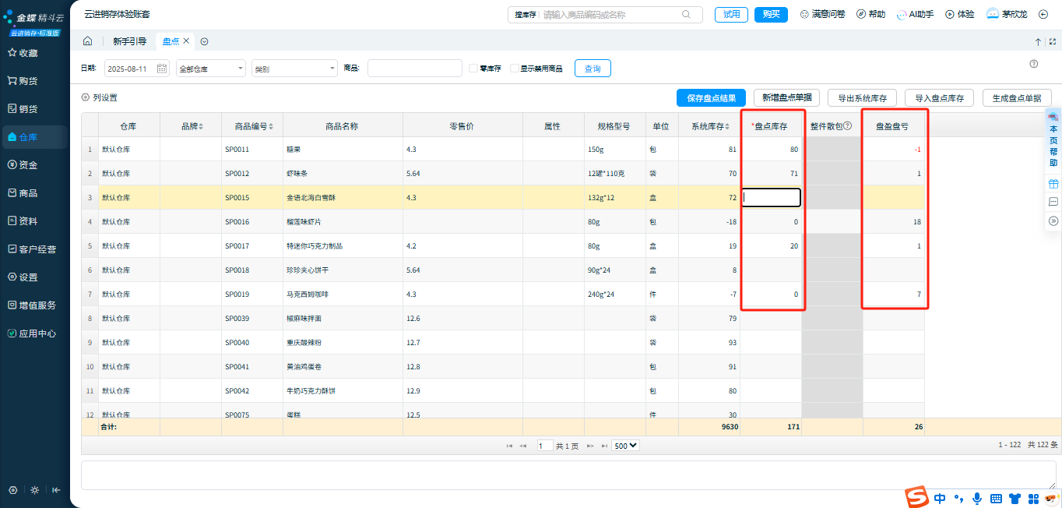This screenshot has height=508, width=1062.
Task: Click the 试用 trial button
Action: click(732, 14)
